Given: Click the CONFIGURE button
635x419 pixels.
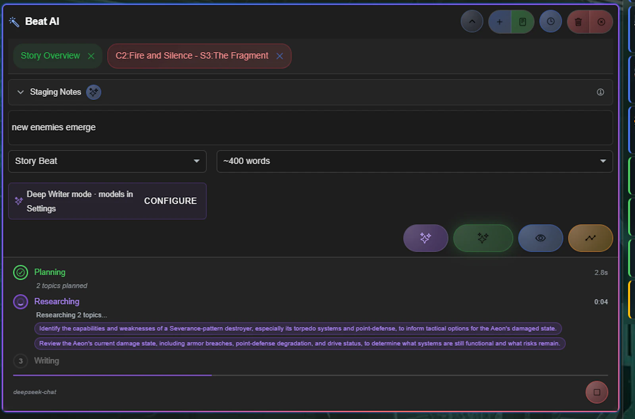Looking at the screenshot, I should (170, 201).
